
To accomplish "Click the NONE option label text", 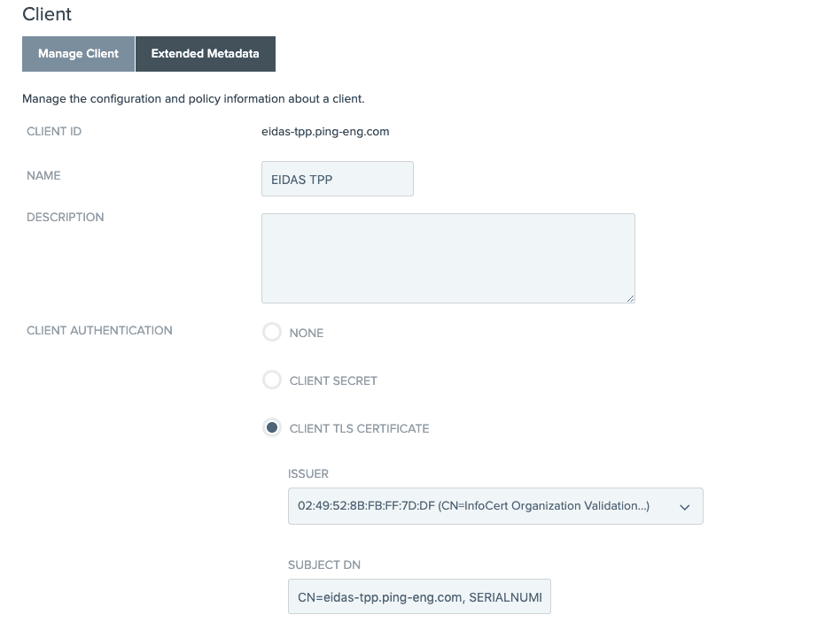I will (307, 333).
